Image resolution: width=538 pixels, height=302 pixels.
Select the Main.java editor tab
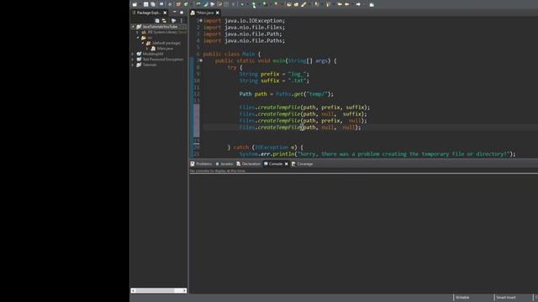204,13
